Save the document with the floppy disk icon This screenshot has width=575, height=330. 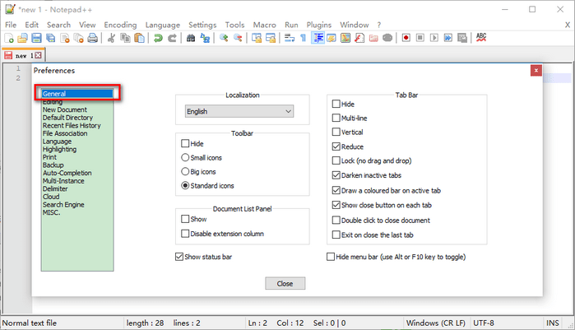36,38
